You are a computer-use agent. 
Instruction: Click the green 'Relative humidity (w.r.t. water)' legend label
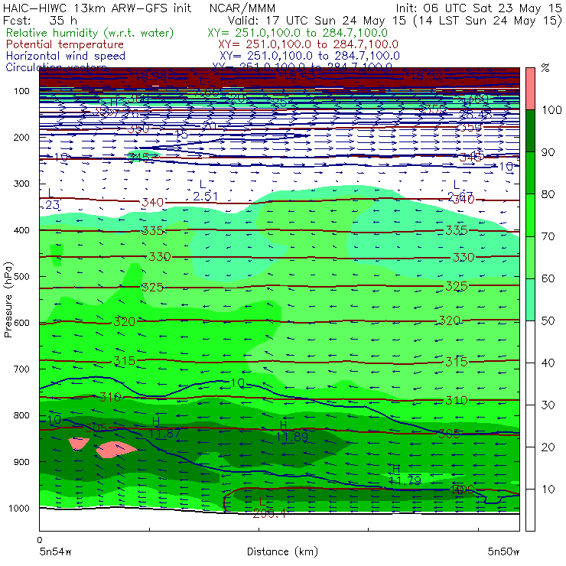(90, 33)
